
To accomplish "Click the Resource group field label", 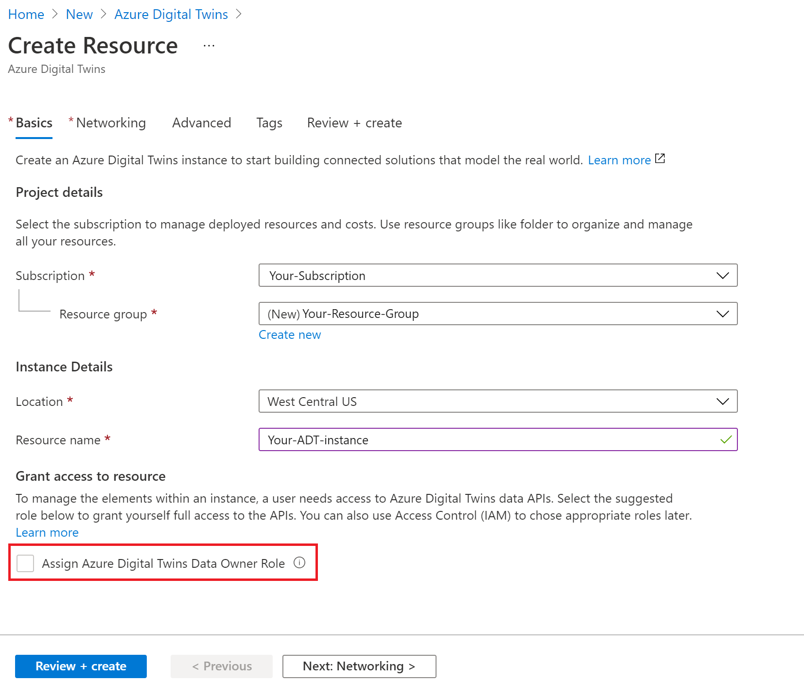I will pos(103,315).
